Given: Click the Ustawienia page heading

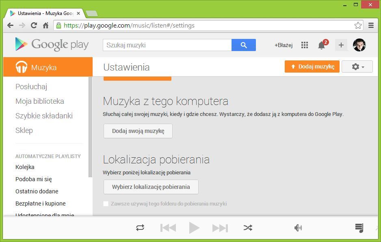Looking at the screenshot, I should 126,67.
